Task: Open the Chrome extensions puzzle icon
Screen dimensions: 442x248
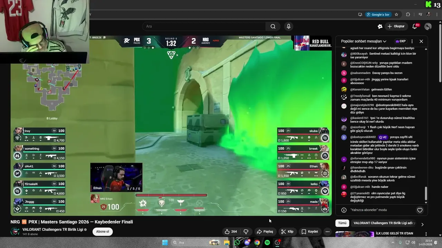Action: coord(408,14)
